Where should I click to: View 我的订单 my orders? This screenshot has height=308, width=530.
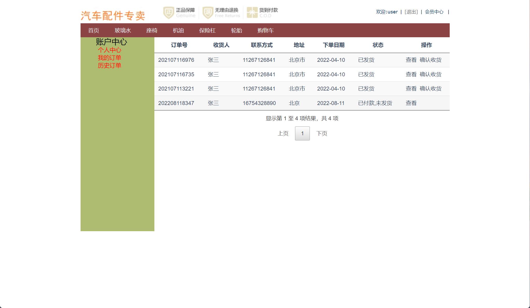pos(110,58)
